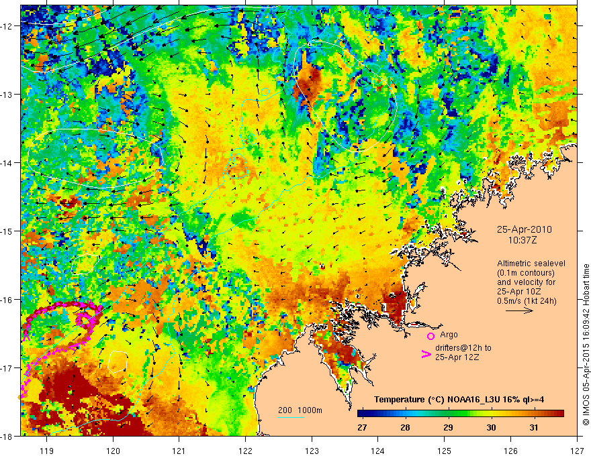The width and height of the screenshot is (591, 456).
Task: Click the longitude axis label 124
Action: 378,451
